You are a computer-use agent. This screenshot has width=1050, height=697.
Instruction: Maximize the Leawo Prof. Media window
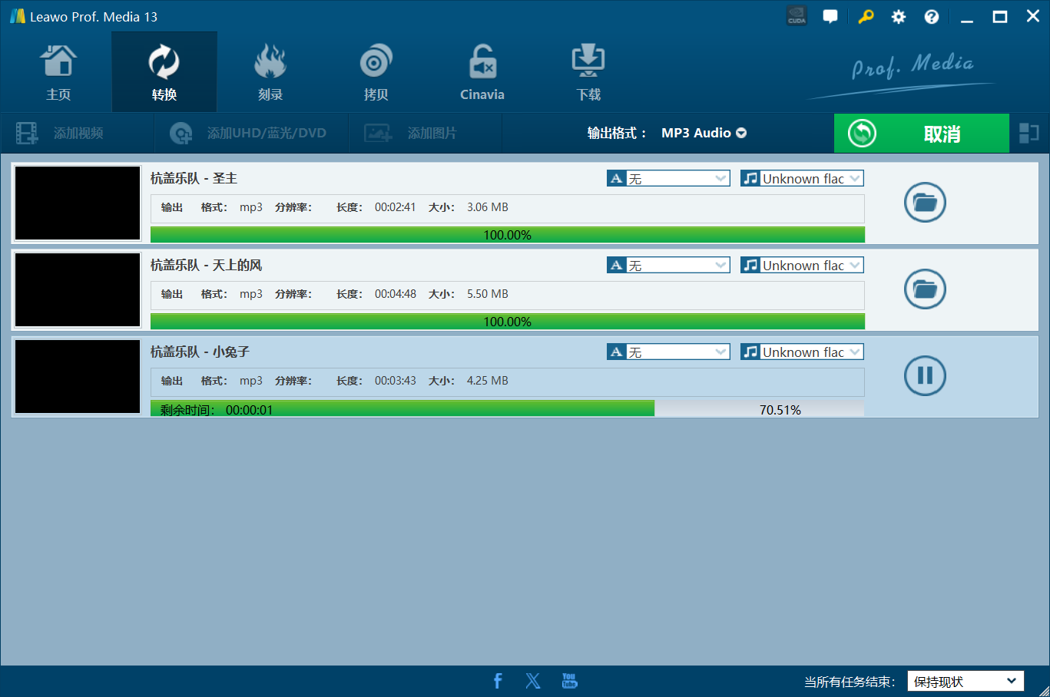1000,16
